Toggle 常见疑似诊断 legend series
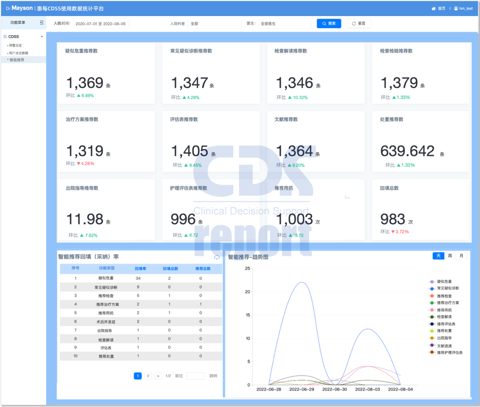This screenshot has height=407, width=480. (444, 288)
